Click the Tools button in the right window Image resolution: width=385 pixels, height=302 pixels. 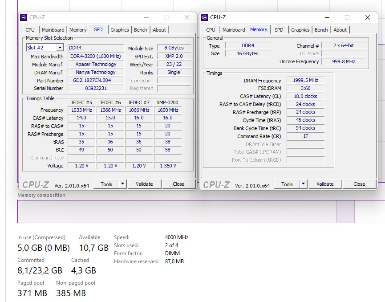click(x=287, y=184)
